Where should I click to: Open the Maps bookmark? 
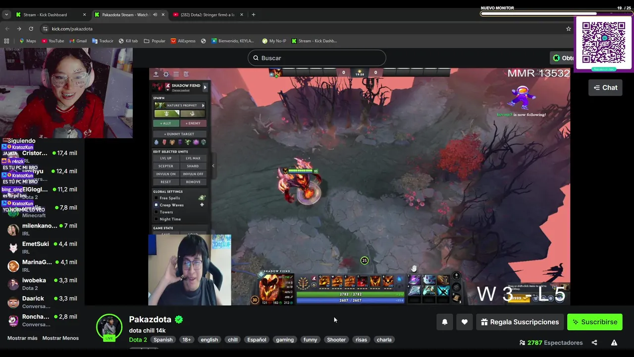click(x=27, y=41)
